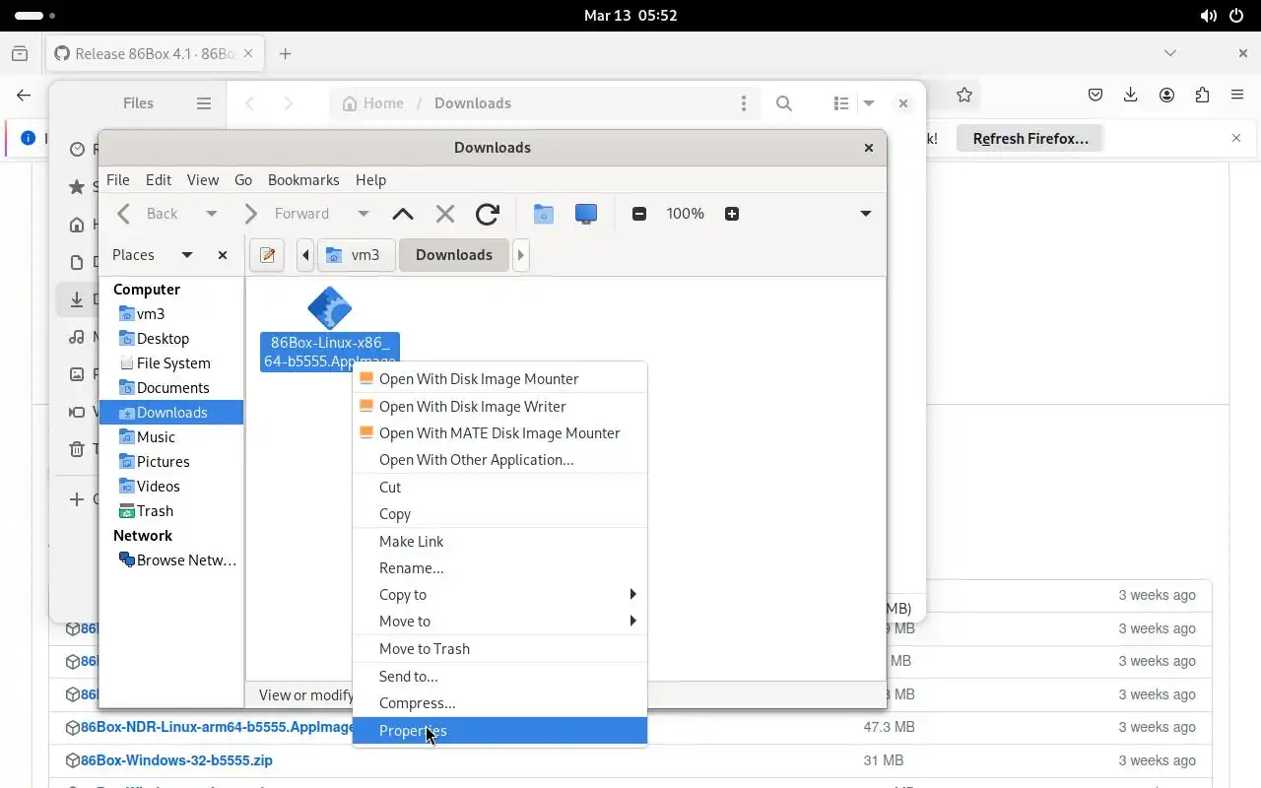Choose Move to Trash
The image size is (1261, 788).
499,648
